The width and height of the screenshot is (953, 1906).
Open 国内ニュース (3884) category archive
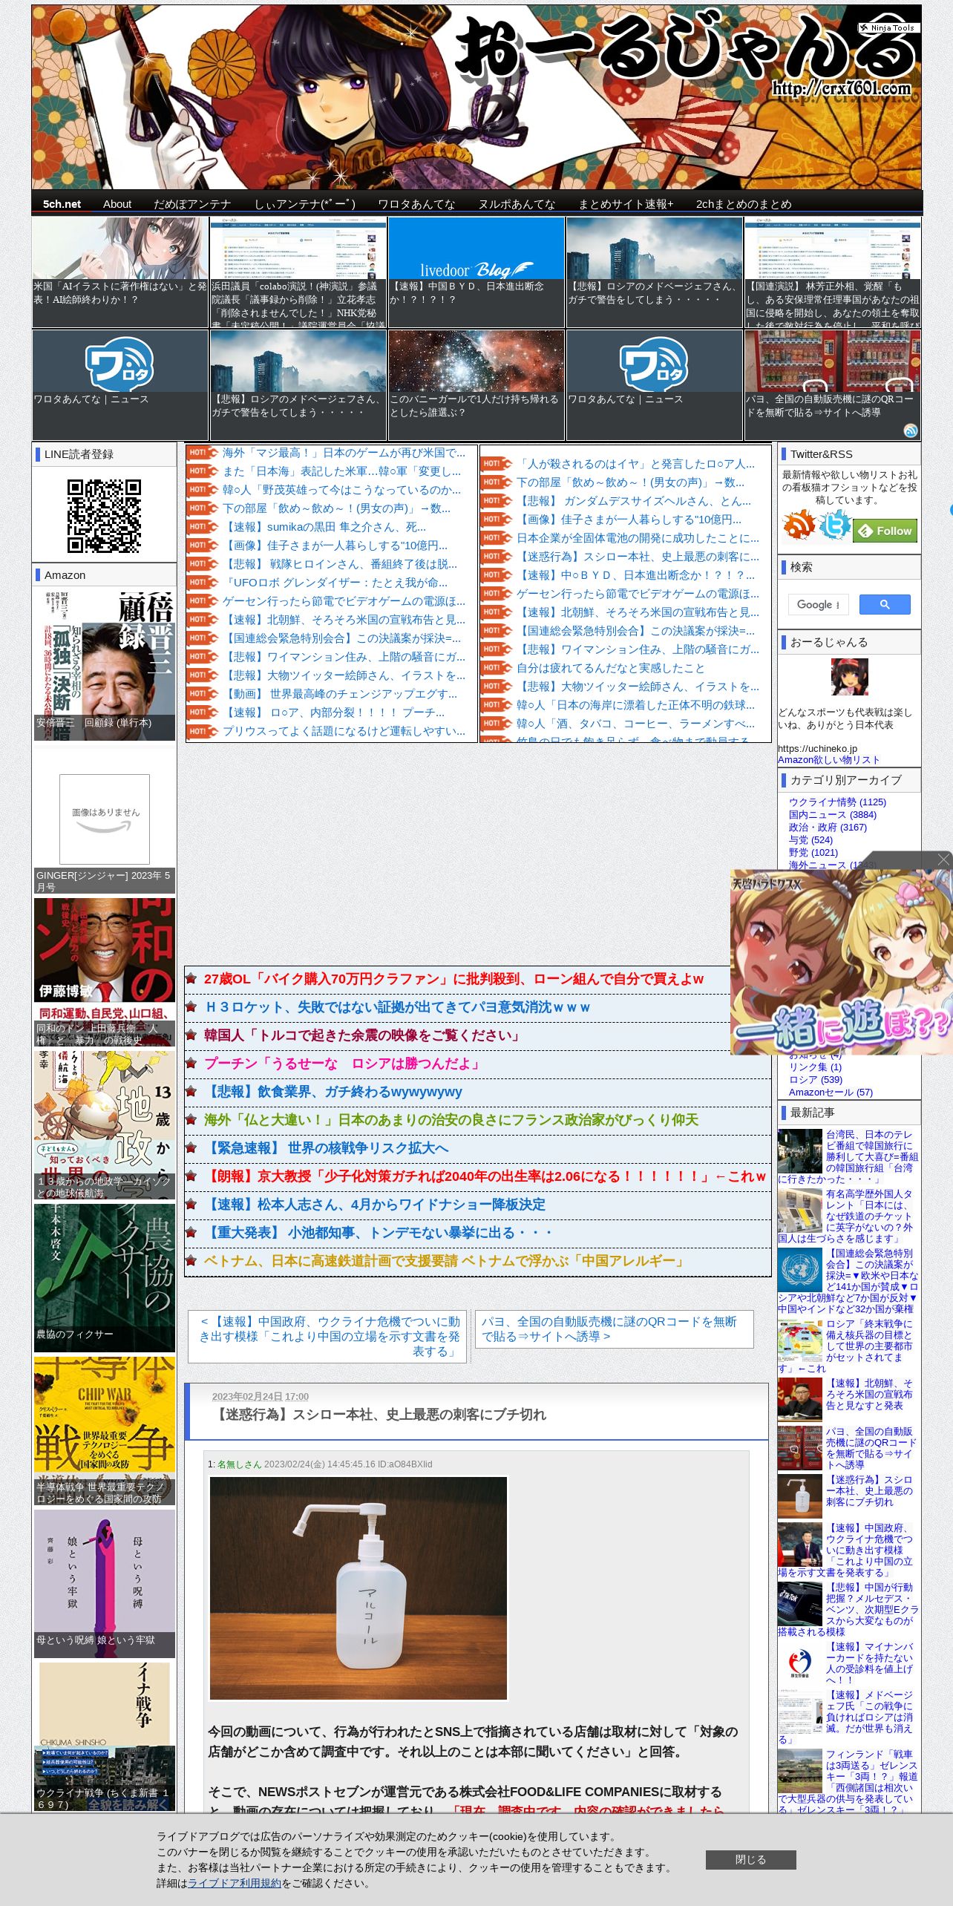point(832,814)
